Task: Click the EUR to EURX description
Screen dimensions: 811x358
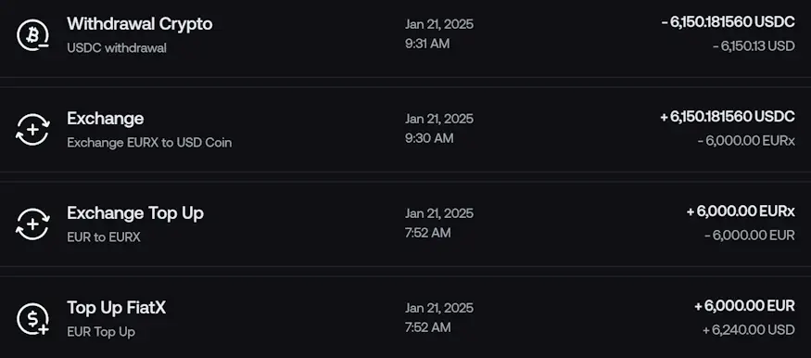Action: [104, 237]
